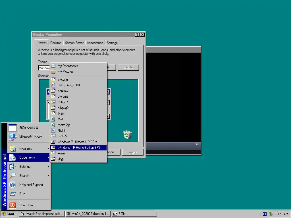Click the Bliss_Like_1600 image icon
This screenshot has height=218, width=291.
point(53,85)
